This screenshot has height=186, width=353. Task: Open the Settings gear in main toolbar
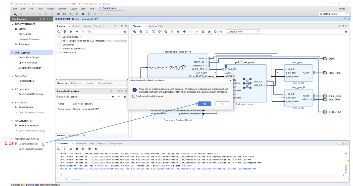click(x=83, y=14)
